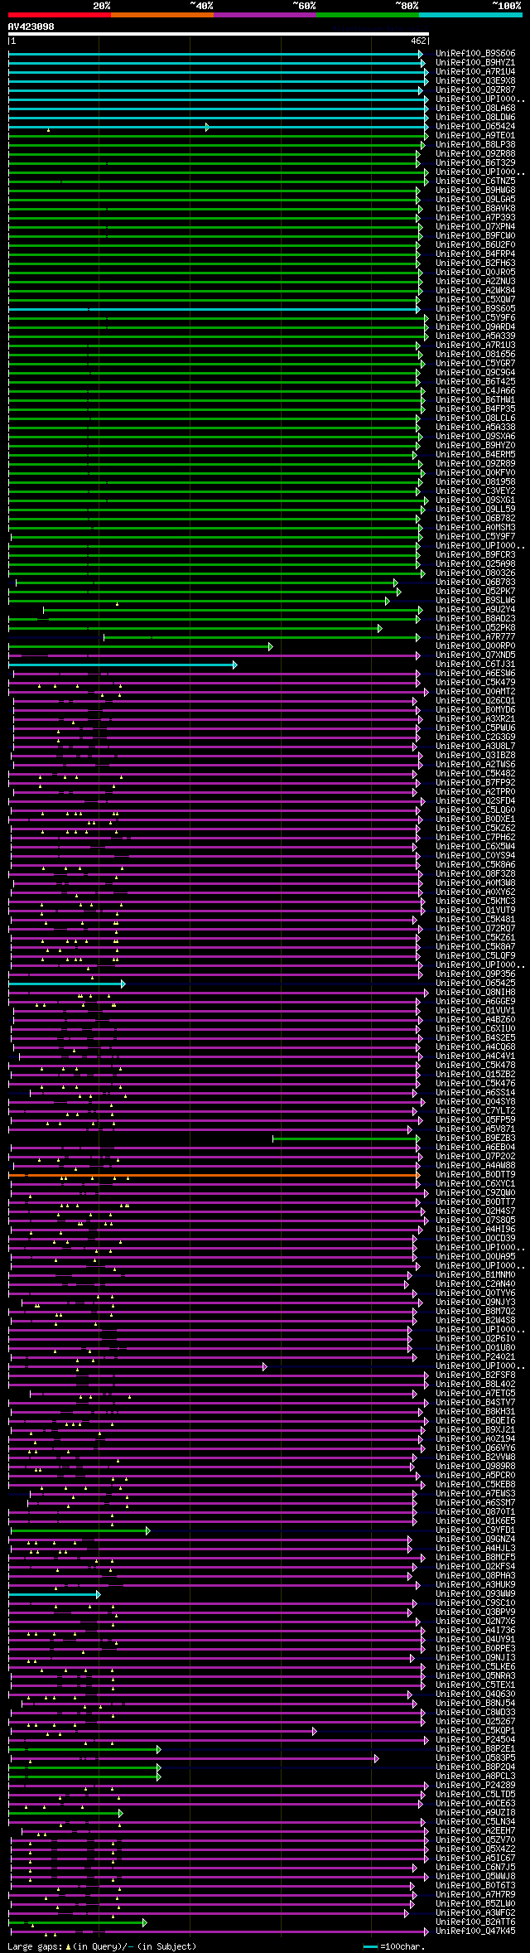Select hit label UniRef100_A3WFG2
Viewport: 530px width, 1953px height.
pos(475,1913)
